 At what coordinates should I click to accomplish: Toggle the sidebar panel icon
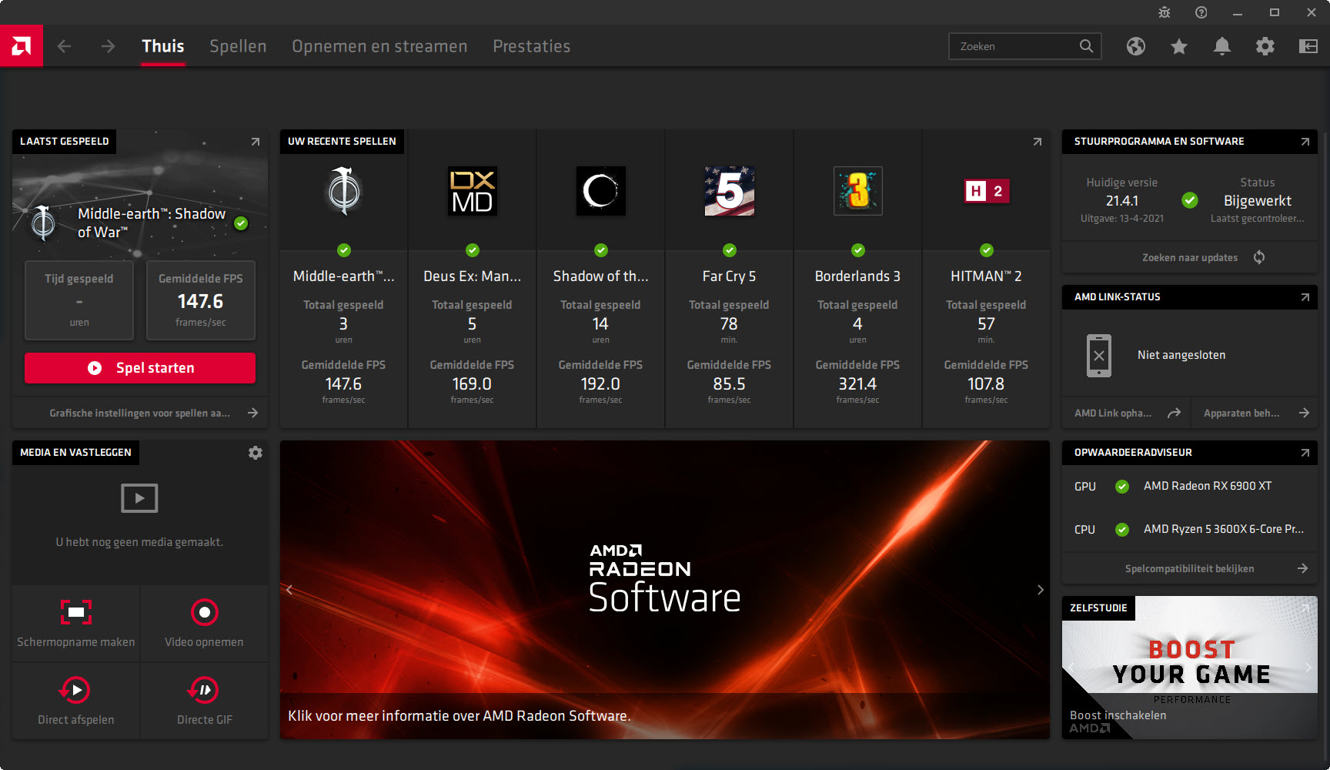tap(1308, 46)
